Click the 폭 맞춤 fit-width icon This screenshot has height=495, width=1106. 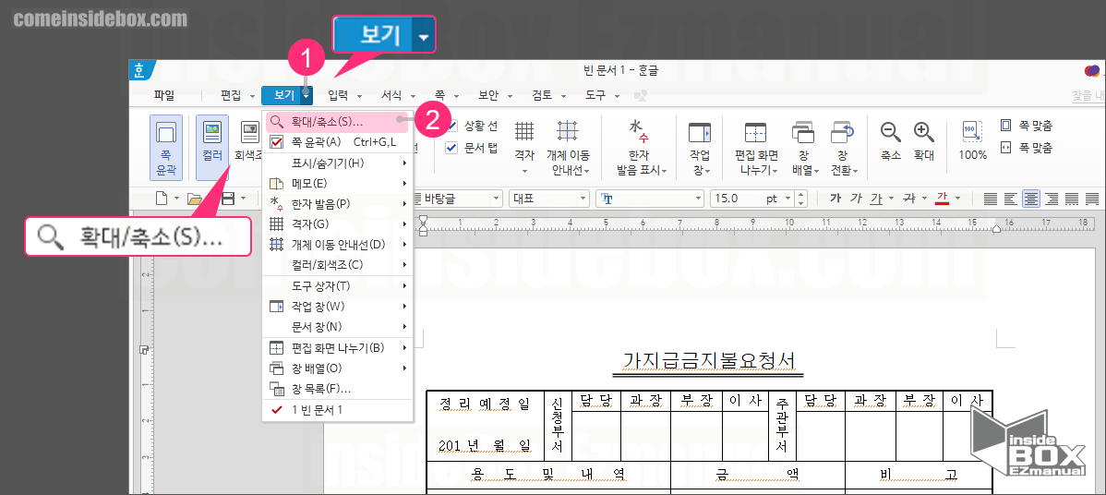(x=1006, y=148)
